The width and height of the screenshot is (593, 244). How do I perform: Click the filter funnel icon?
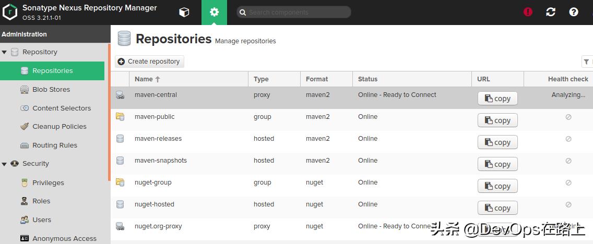(586, 62)
